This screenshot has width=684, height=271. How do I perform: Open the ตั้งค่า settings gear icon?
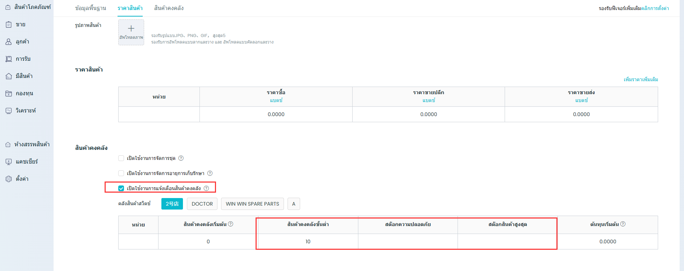(x=9, y=179)
